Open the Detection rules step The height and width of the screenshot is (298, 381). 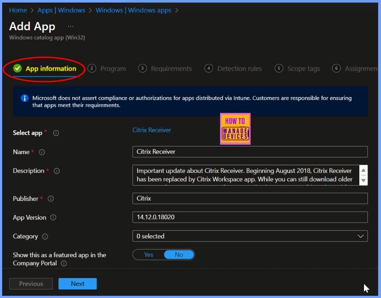[x=233, y=69]
